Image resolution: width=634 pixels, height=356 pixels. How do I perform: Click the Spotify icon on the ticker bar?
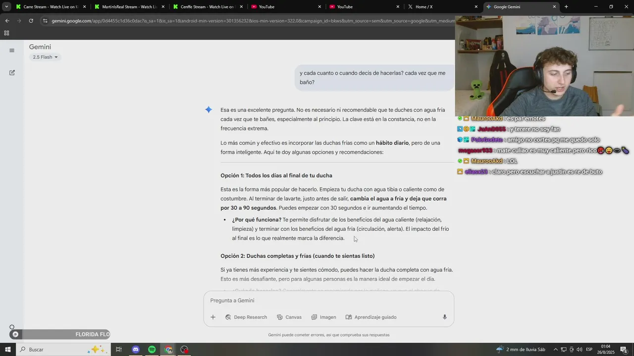click(15, 335)
